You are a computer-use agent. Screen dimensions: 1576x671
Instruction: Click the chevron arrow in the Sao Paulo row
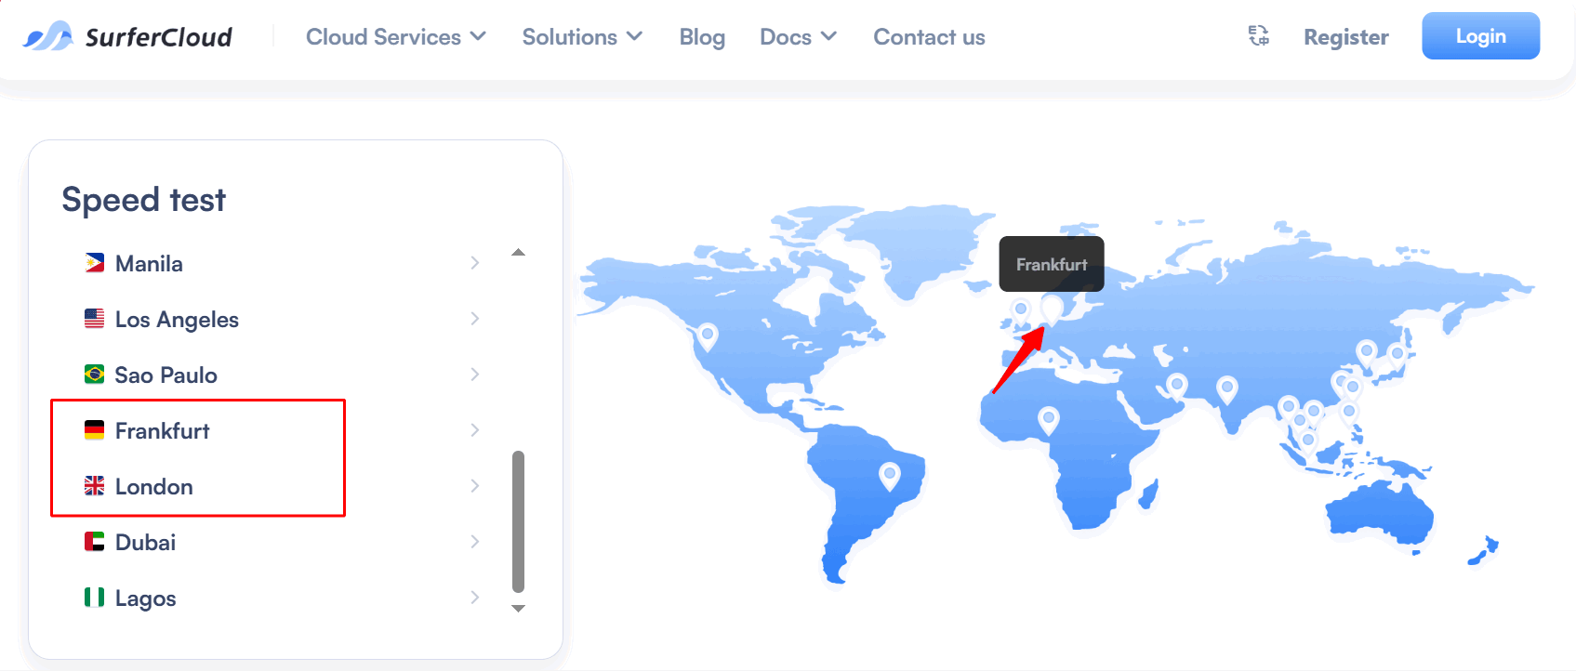474,375
